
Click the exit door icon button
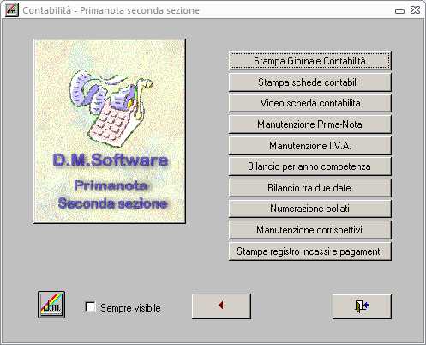click(x=362, y=306)
